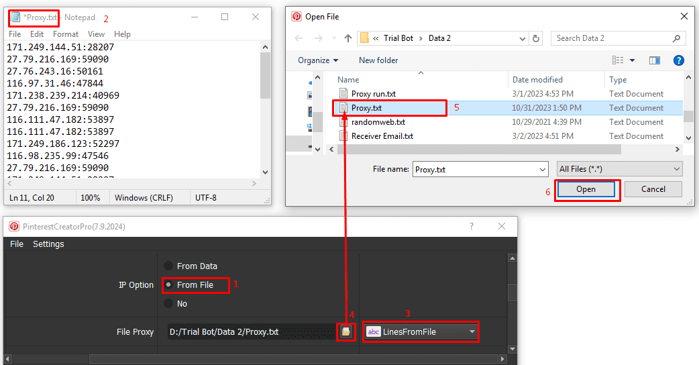Open Notepad Help menu

[122, 34]
